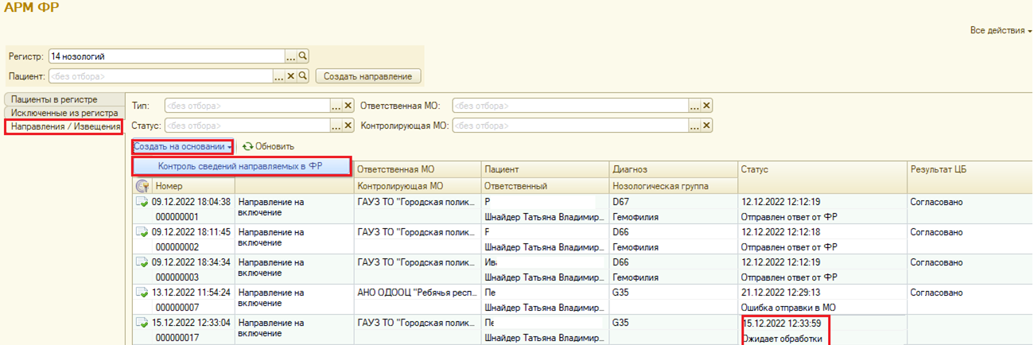Click the status icon in the table header

(x=142, y=186)
